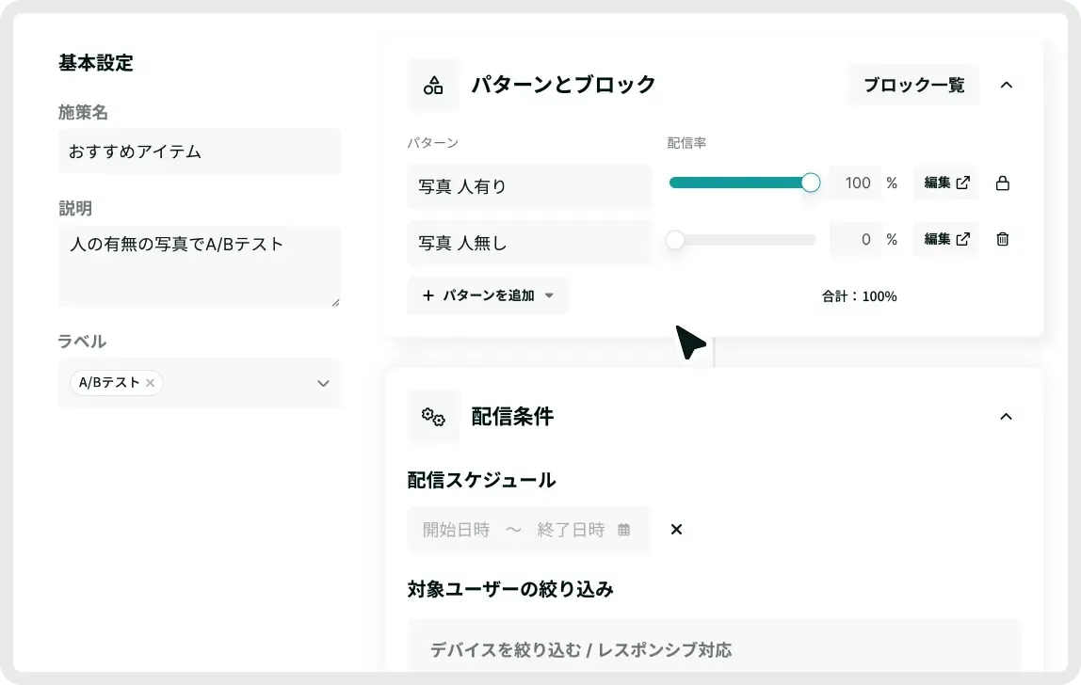The height and width of the screenshot is (685, 1081).
Task: Click the 施策名 input field
Action: click(199, 151)
